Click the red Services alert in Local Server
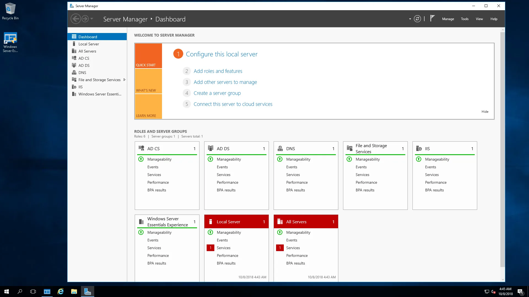The width and height of the screenshot is (529, 297). 210,248
